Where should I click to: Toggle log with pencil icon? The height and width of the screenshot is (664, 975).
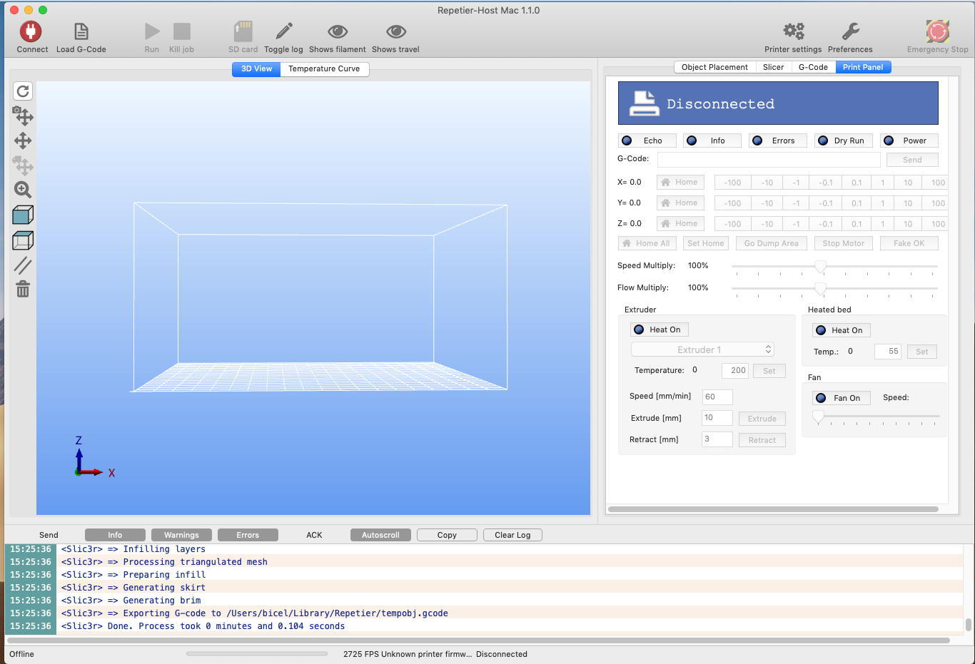[284, 31]
